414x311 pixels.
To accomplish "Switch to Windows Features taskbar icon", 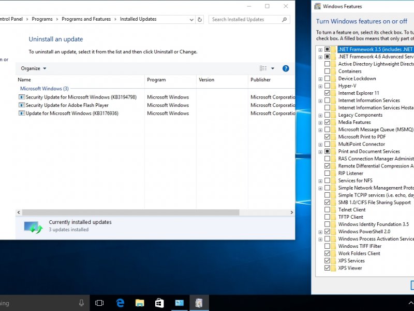I will (199, 303).
